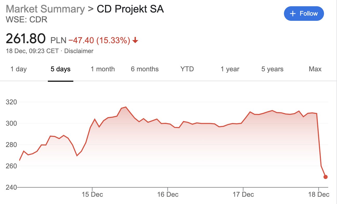337x204 pixels.
Task: Switch to the 1 day chart view
Action: pos(18,69)
